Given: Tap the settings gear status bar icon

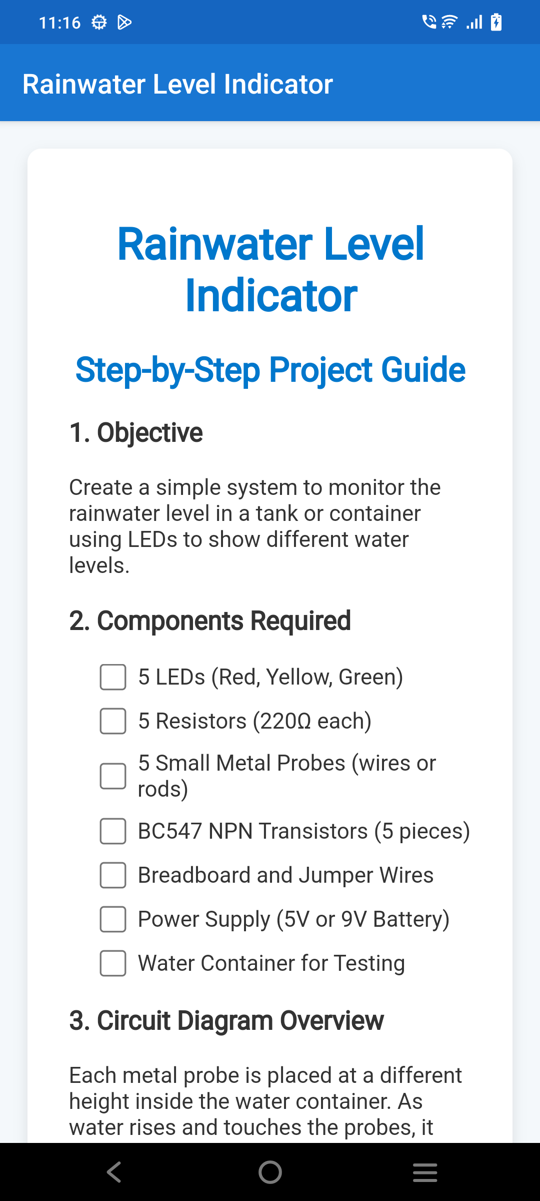Looking at the screenshot, I should point(99,23).
